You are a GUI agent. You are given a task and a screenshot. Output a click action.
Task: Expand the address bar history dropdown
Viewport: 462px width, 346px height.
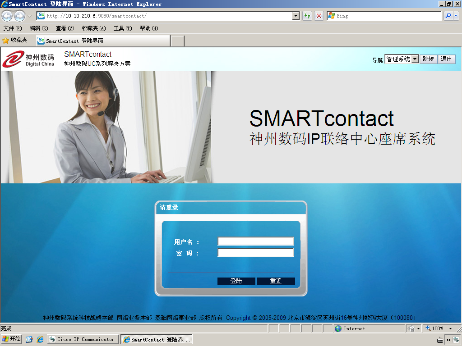click(296, 16)
